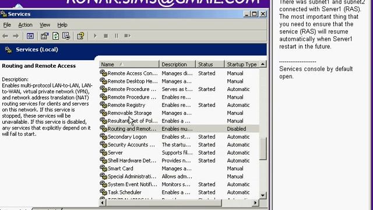The width and height of the screenshot is (373, 210).
Task: Click the gear icon beside Shell Hardware Detection
Action: point(103,160)
